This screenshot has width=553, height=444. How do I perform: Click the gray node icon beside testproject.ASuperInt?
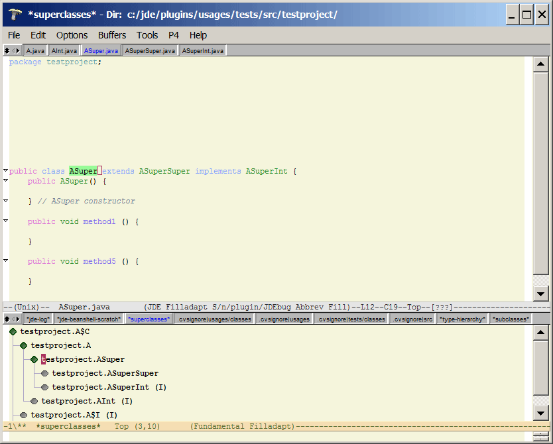(x=44, y=387)
